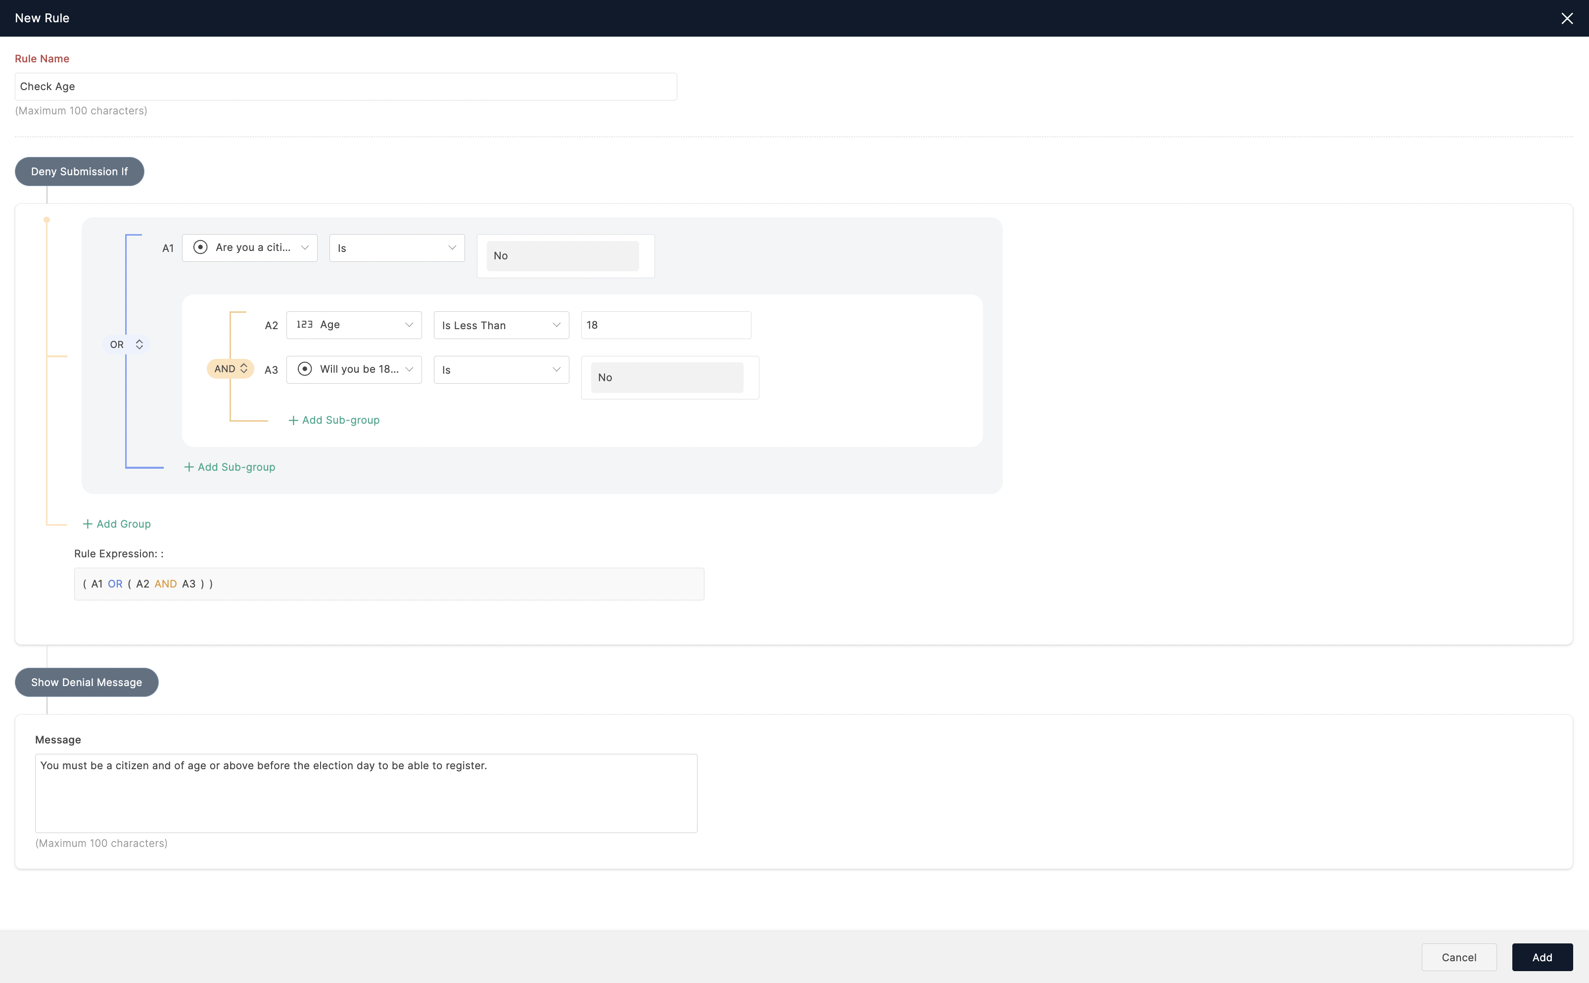Screen dimensions: 1589x983
Task: Click radio icon in A3 field selector
Action: coord(305,369)
